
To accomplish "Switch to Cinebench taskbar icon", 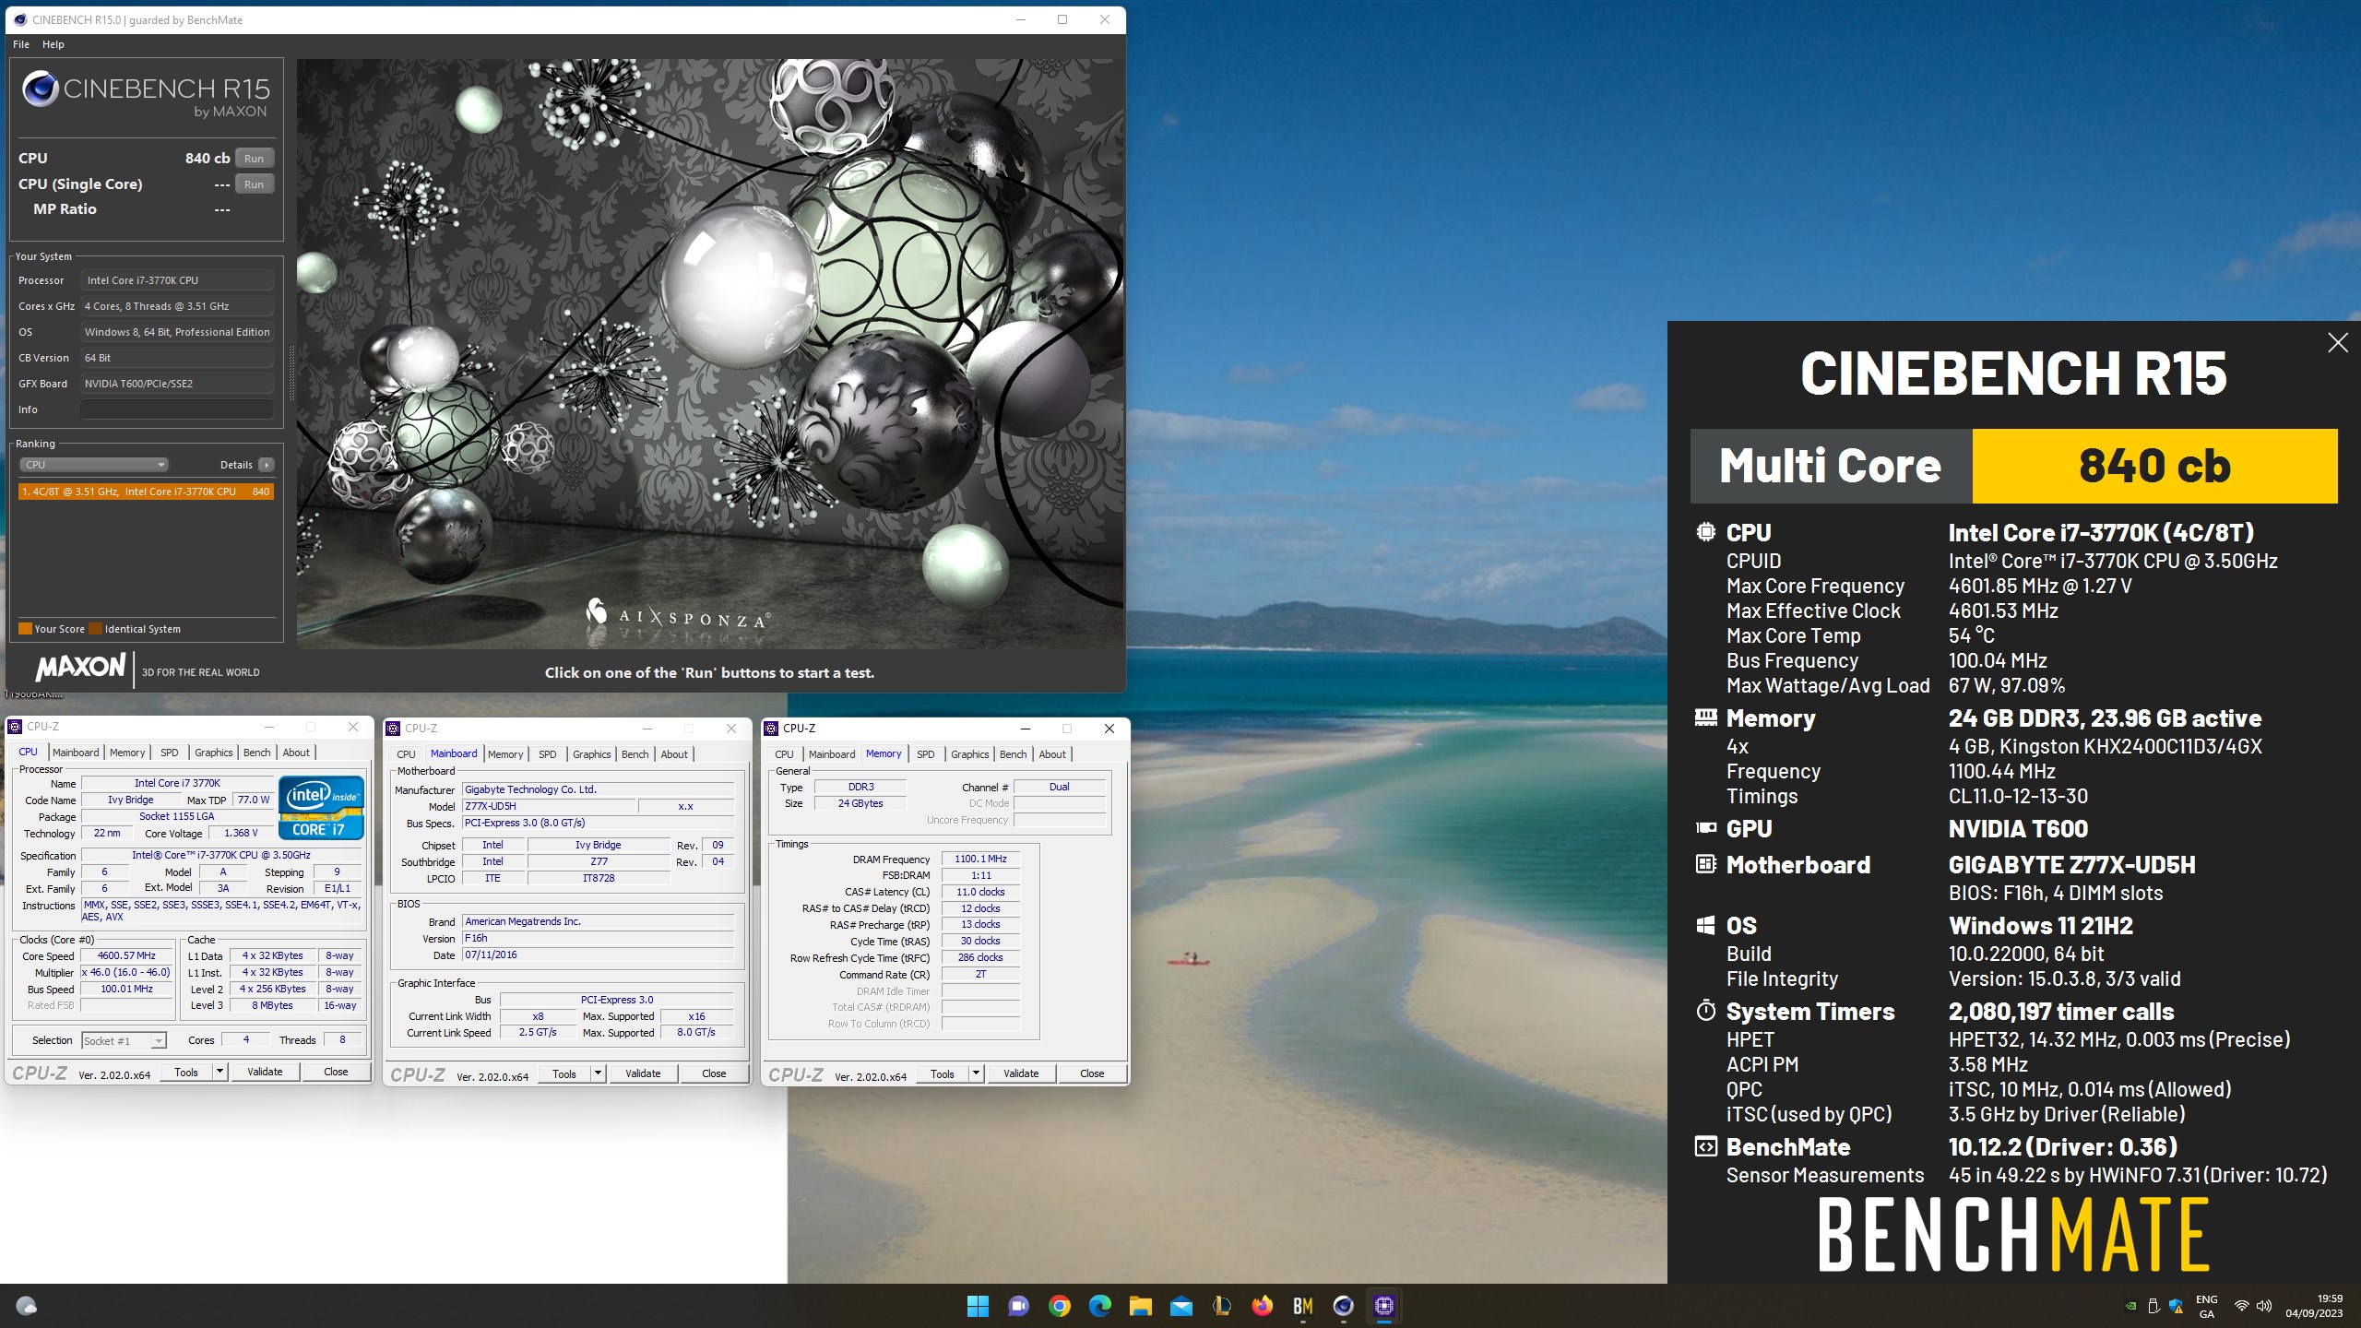I will 1343,1306.
